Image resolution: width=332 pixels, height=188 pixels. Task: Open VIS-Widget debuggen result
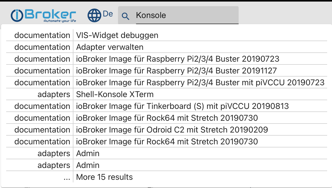pyautogui.click(x=167, y=35)
